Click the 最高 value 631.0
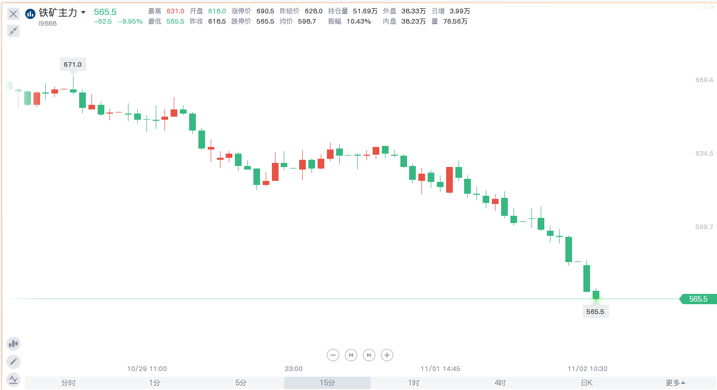This screenshot has height=390, width=717. (x=175, y=11)
